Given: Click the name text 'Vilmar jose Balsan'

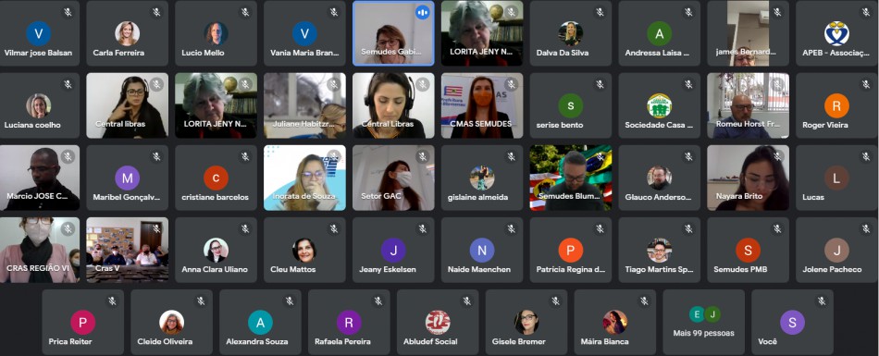Looking at the screenshot, I should pos(39,54).
